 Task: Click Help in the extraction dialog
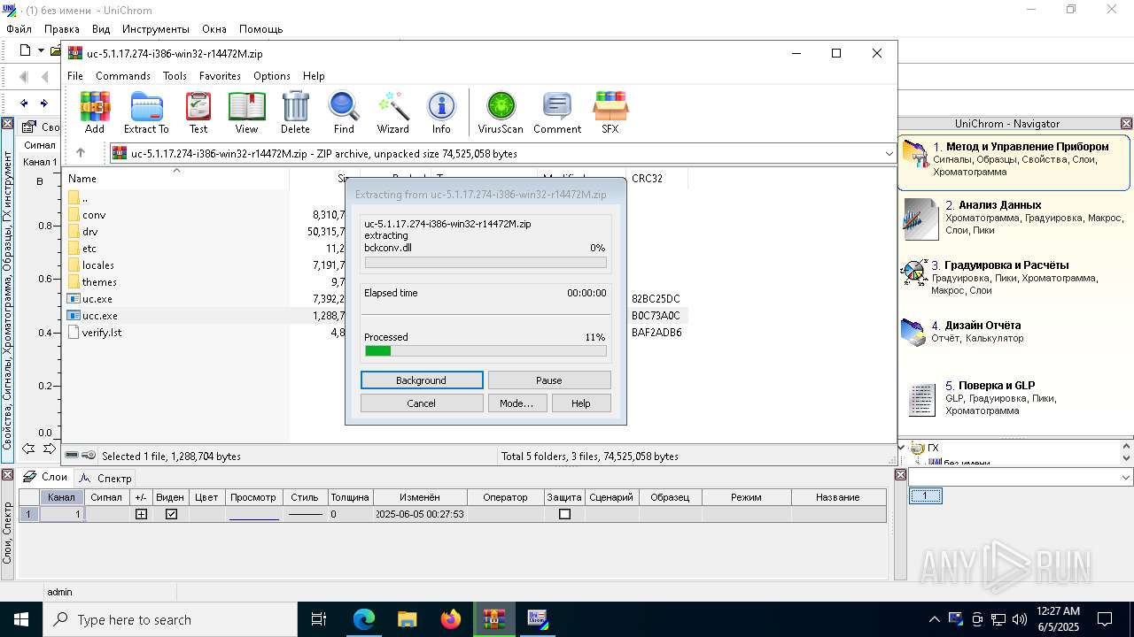pos(581,403)
